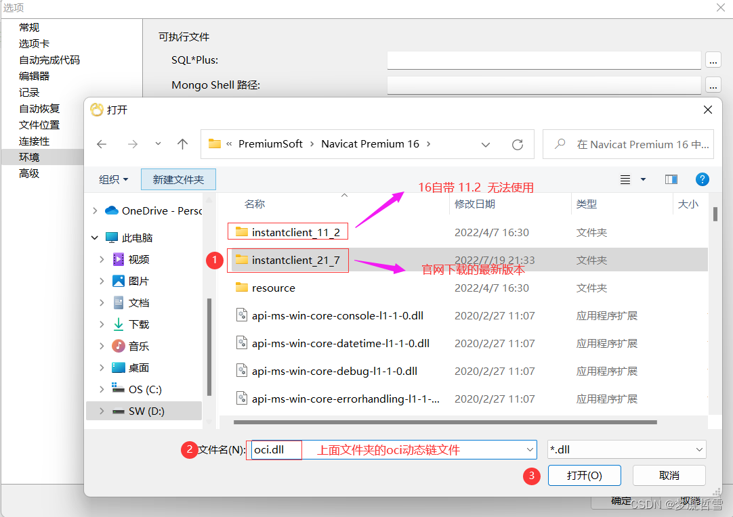
Task: Open Help in the Open dialog
Action: tap(703, 179)
